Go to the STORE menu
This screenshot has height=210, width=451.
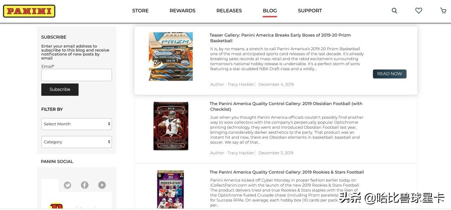click(140, 11)
